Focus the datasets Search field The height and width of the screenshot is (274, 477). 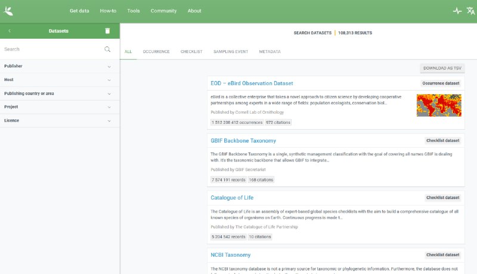pyautogui.click(x=52, y=49)
